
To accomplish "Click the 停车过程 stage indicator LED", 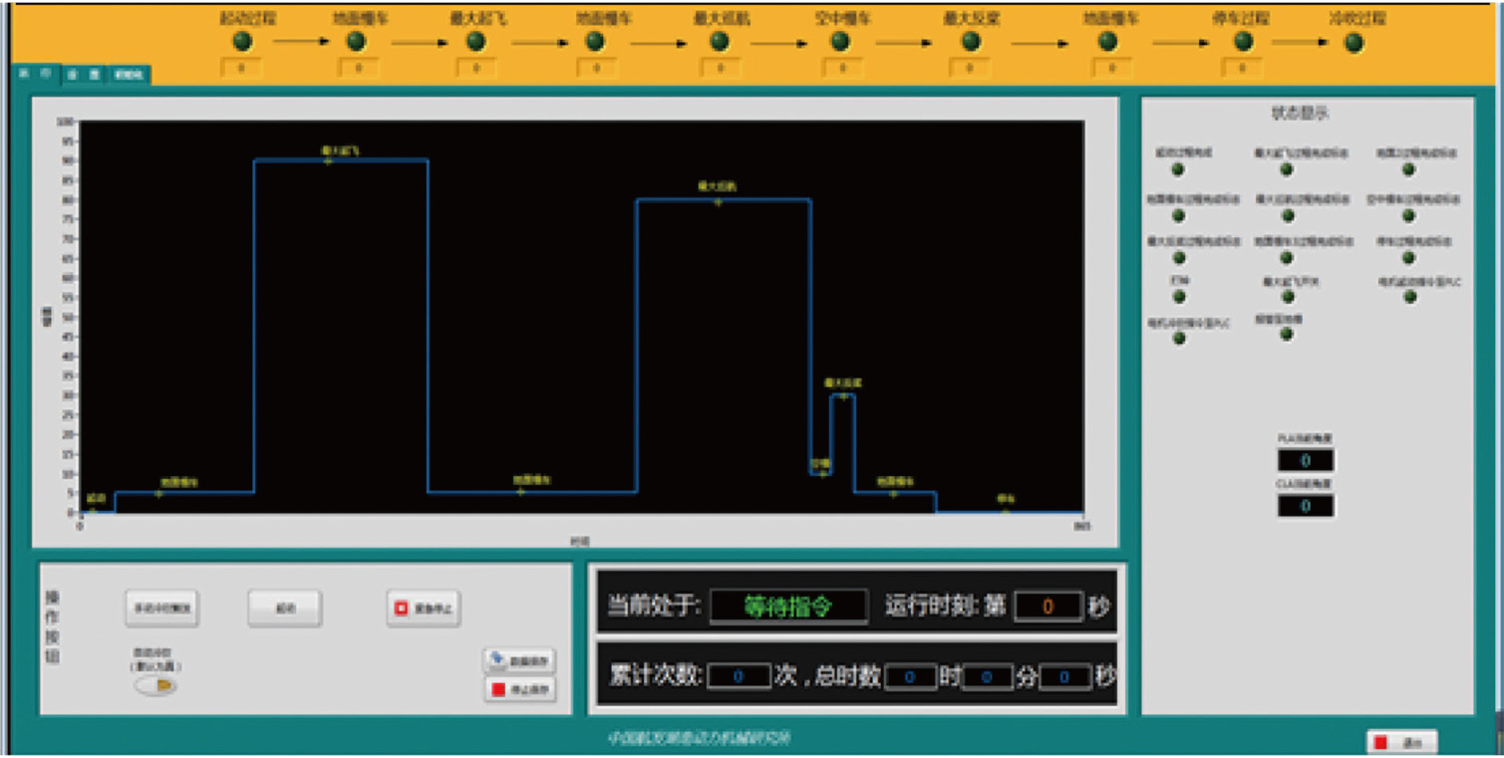I will (1243, 42).
